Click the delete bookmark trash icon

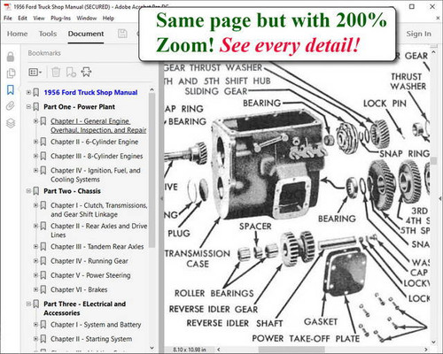coord(56,72)
